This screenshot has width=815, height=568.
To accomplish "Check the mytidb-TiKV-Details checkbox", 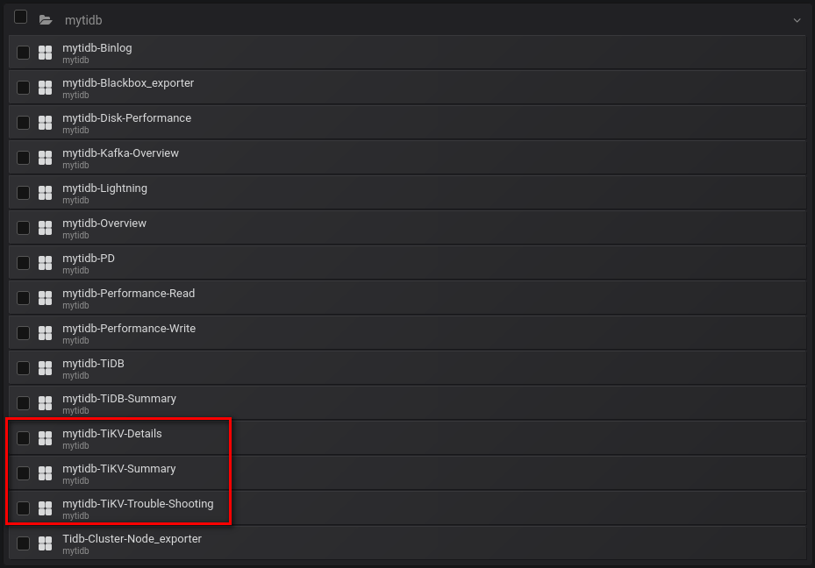I will pyautogui.click(x=24, y=437).
